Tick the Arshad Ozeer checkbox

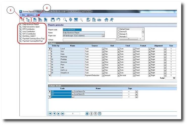(x=119, y=29)
